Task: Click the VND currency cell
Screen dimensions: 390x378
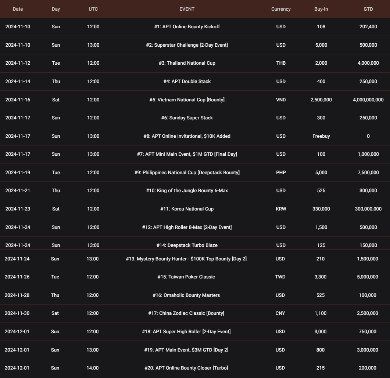Action: pos(281,100)
